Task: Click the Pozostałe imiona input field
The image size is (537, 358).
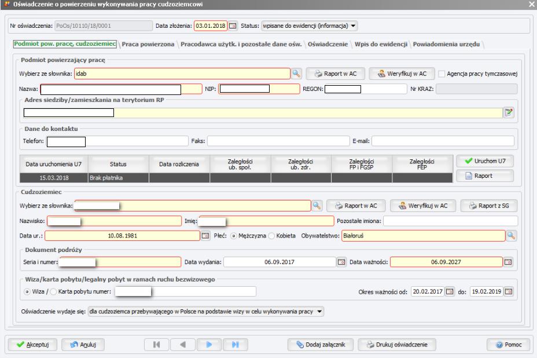Action: pyautogui.click(x=450, y=221)
